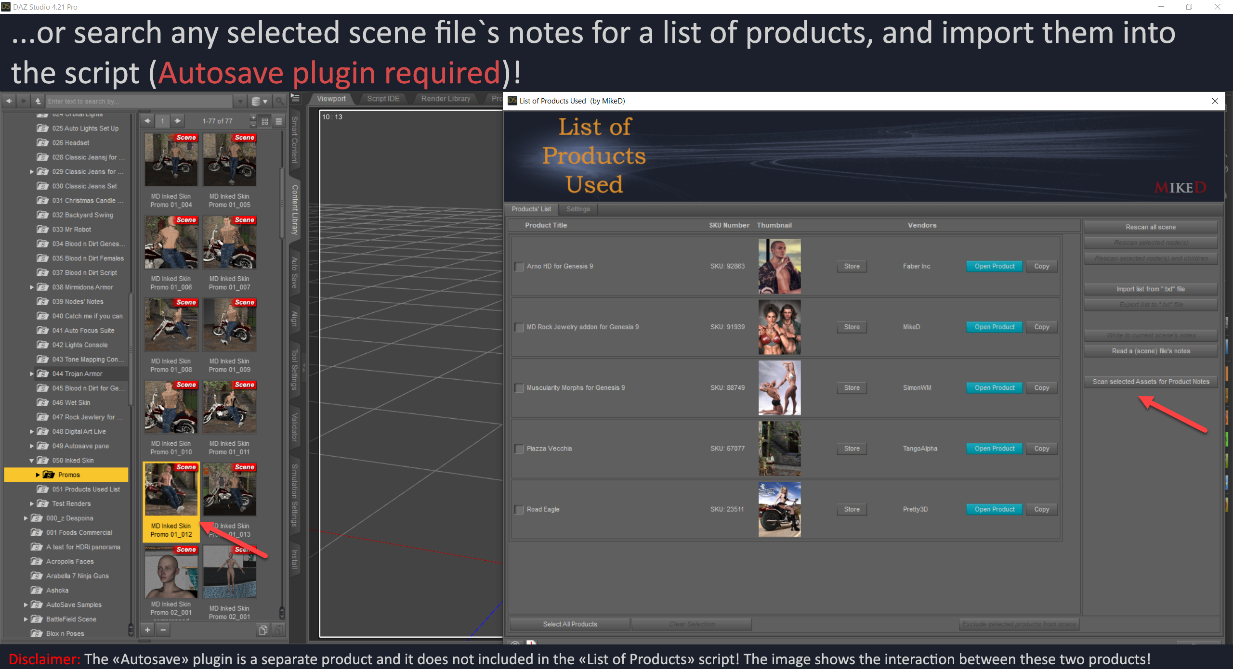This screenshot has width=1233, height=669.
Task: Copy selected asset icon at bottom
Action: [263, 630]
